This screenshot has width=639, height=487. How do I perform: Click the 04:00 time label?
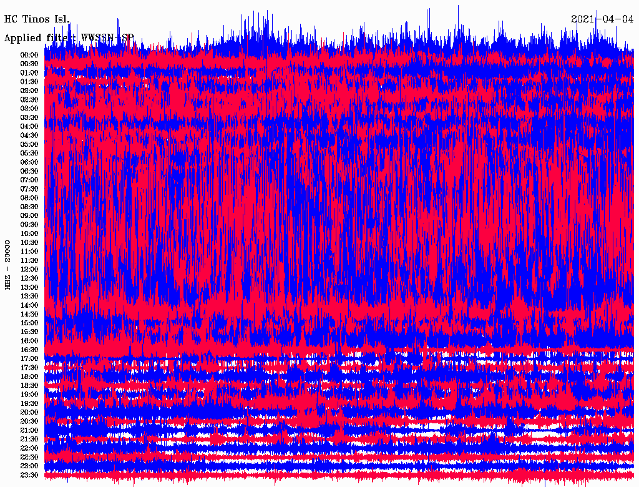[29, 127]
